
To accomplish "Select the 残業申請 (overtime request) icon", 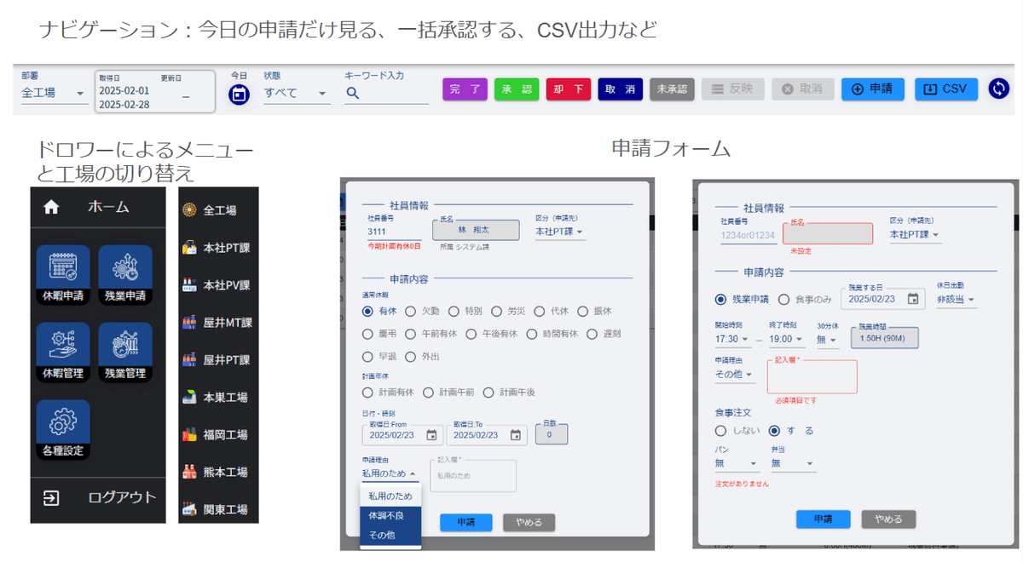I will pyautogui.click(x=125, y=272).
